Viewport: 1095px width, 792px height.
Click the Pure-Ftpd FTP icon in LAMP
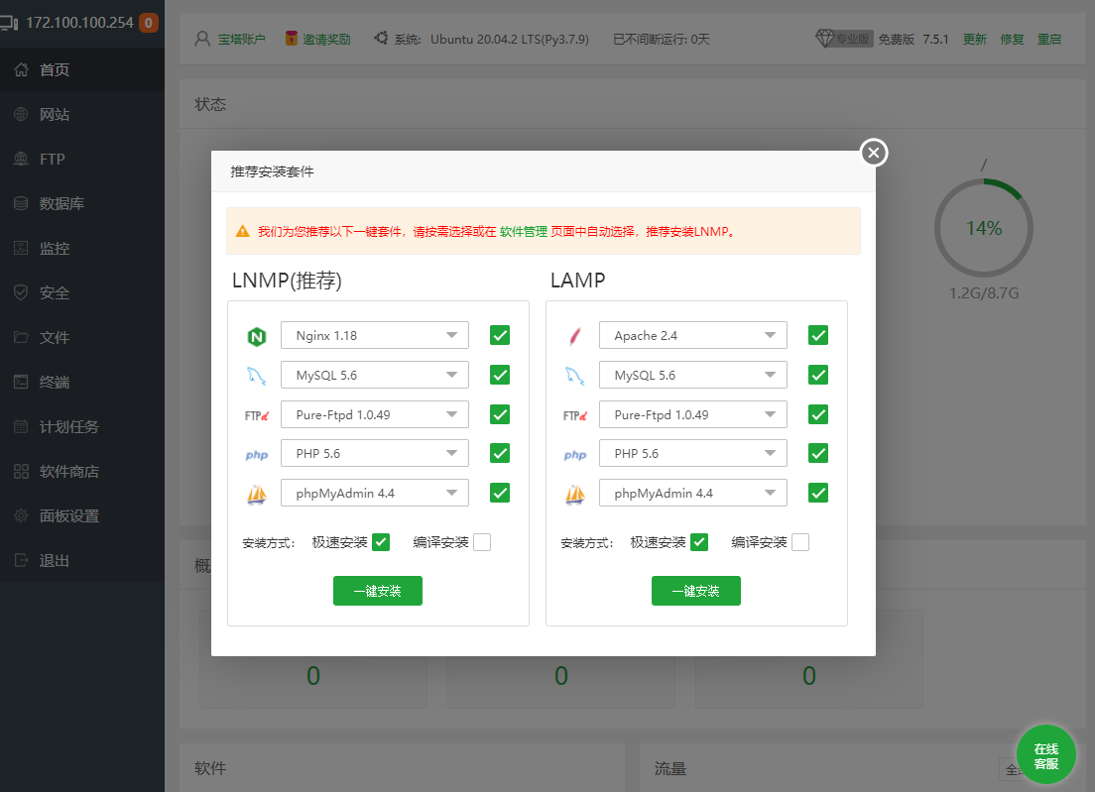click(575, 415)
